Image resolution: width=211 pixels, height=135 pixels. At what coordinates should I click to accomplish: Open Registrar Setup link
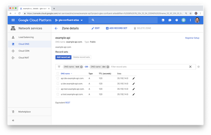(x=192, y=38)
